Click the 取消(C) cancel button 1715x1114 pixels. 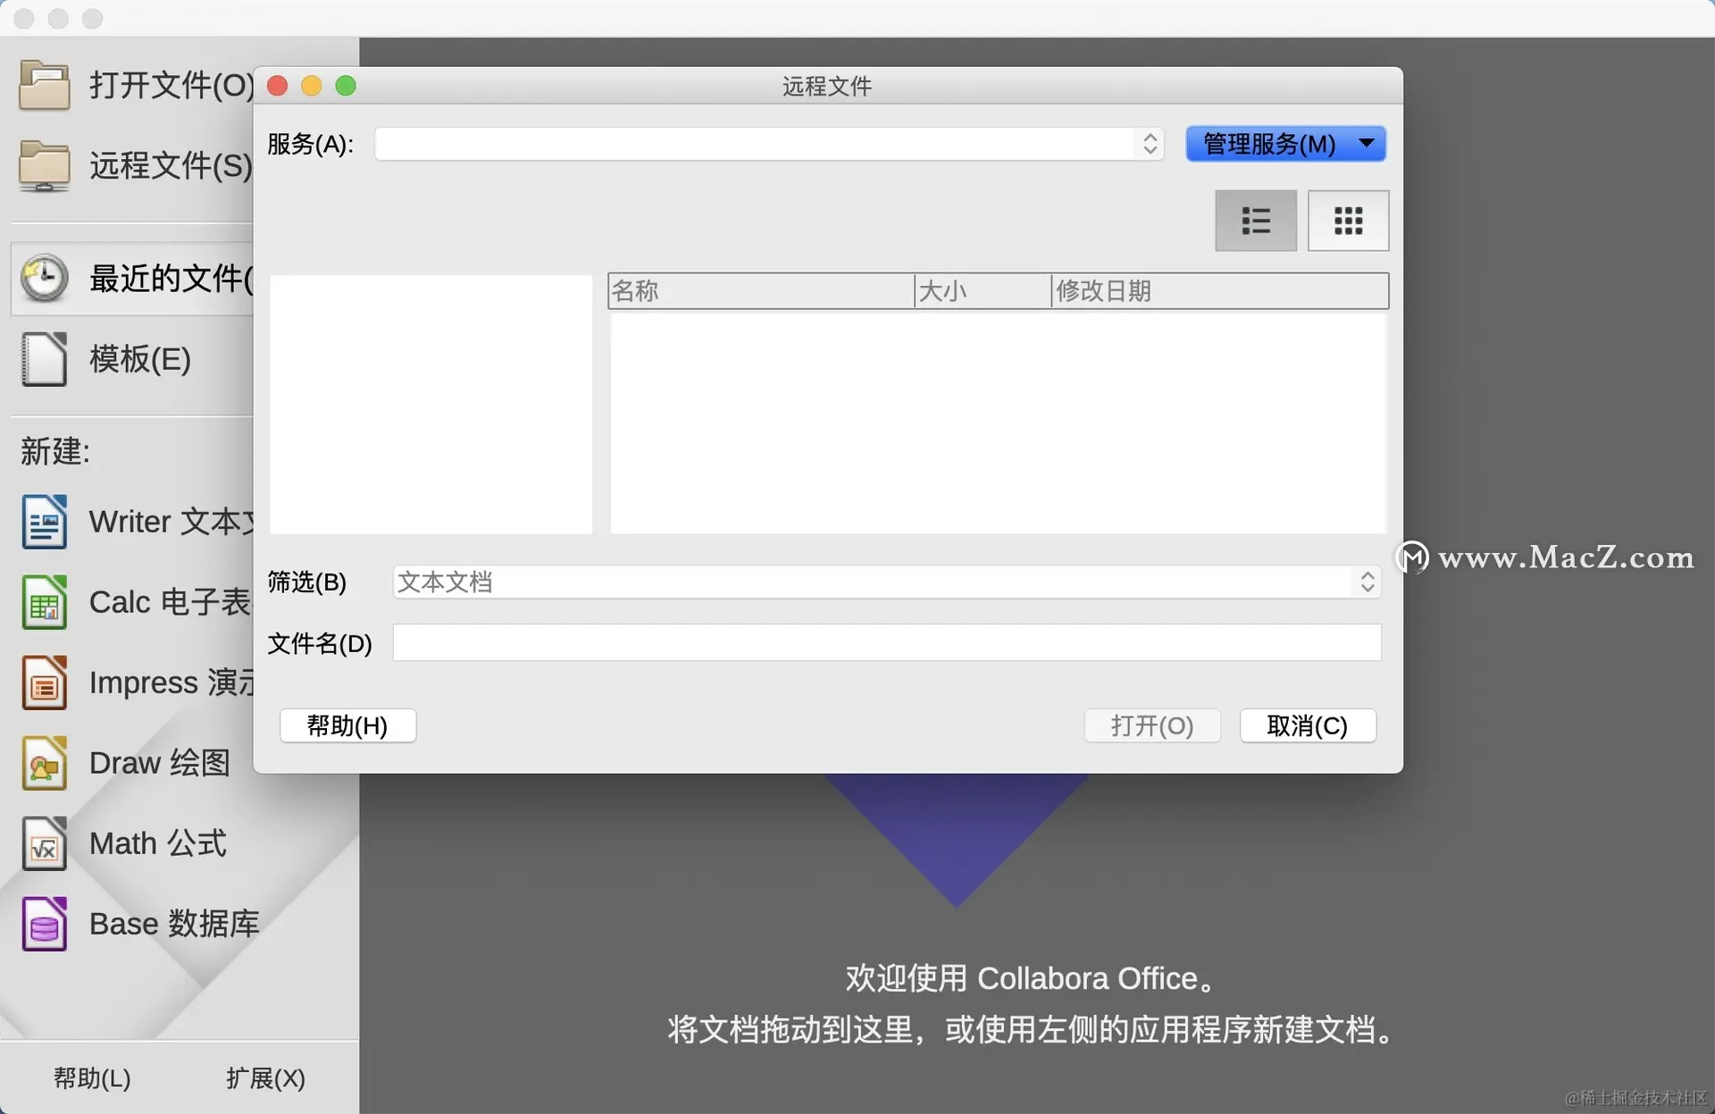click(x=1307, y=725)
